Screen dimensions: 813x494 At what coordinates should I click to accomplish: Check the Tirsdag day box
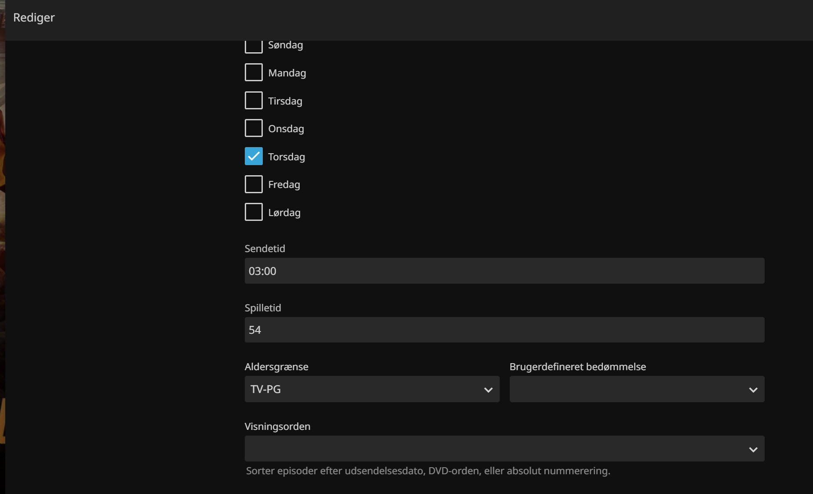[254, 101]
